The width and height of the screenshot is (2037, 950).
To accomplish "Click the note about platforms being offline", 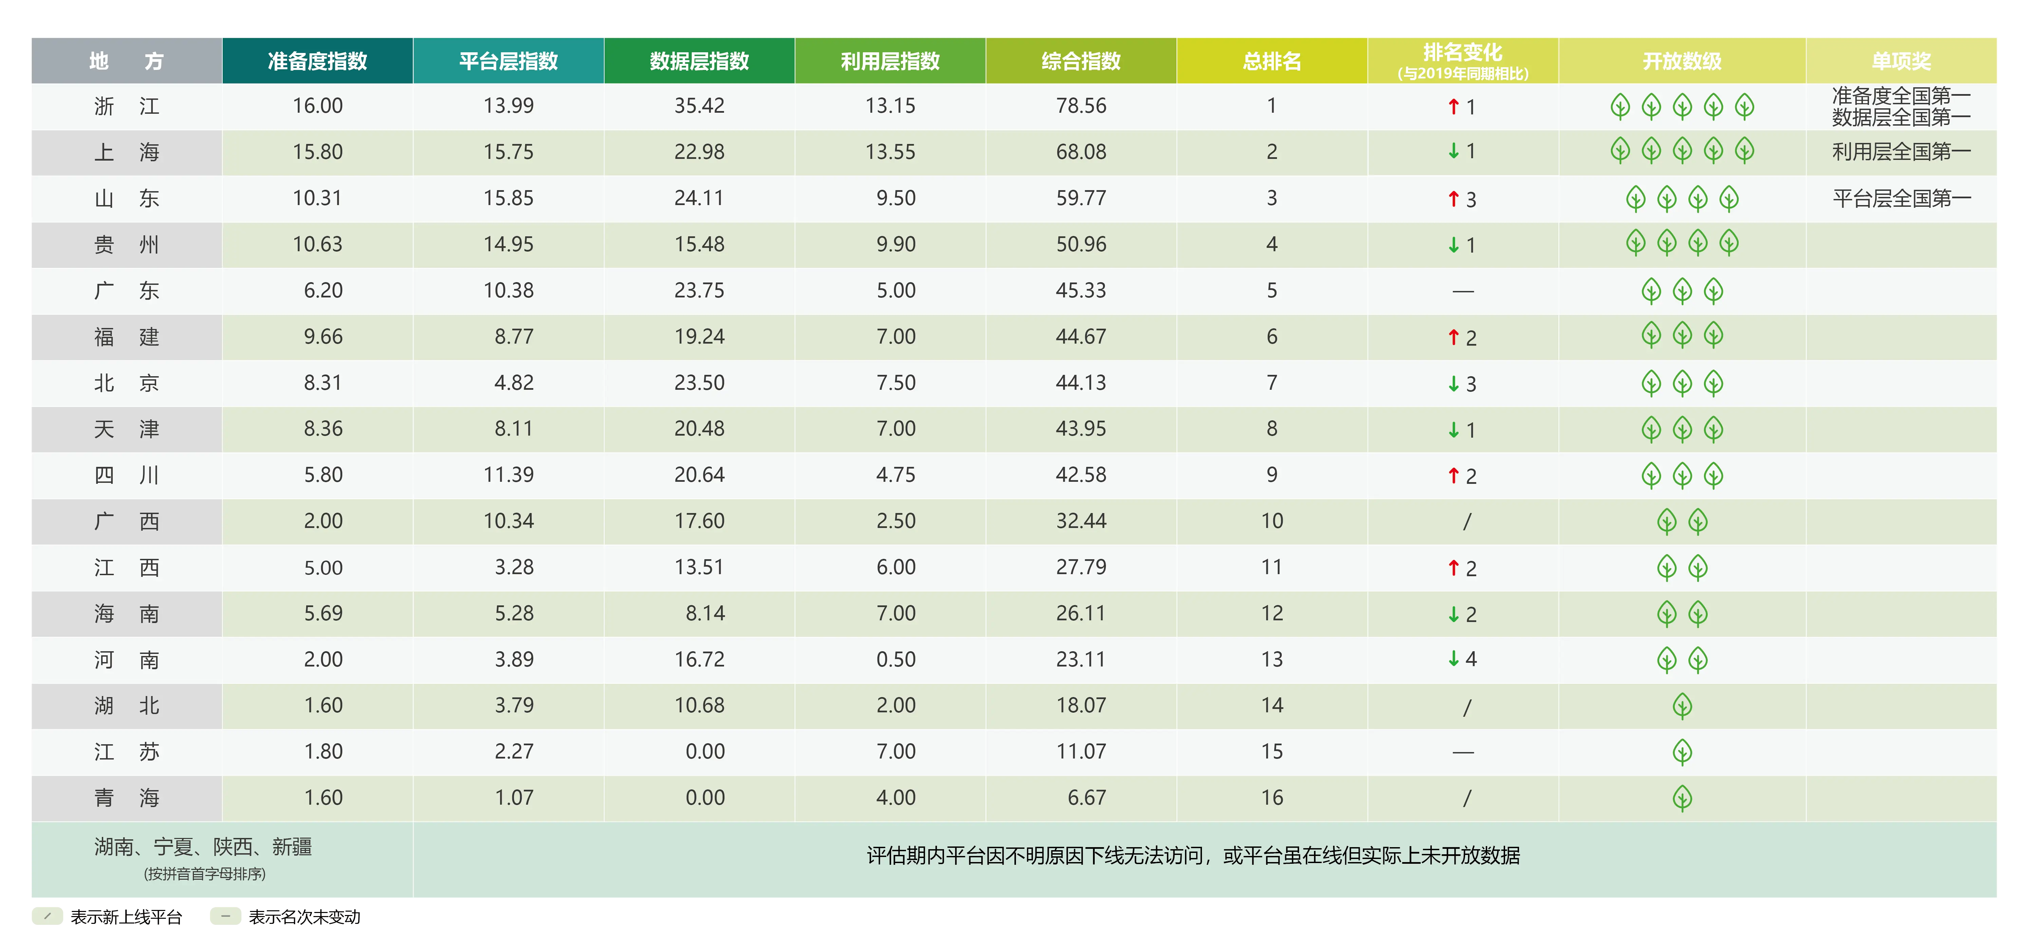I will 1192,856.
